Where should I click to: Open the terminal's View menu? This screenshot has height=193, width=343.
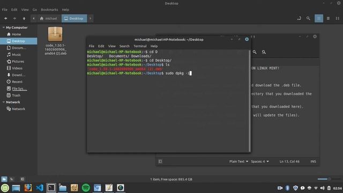112,46
